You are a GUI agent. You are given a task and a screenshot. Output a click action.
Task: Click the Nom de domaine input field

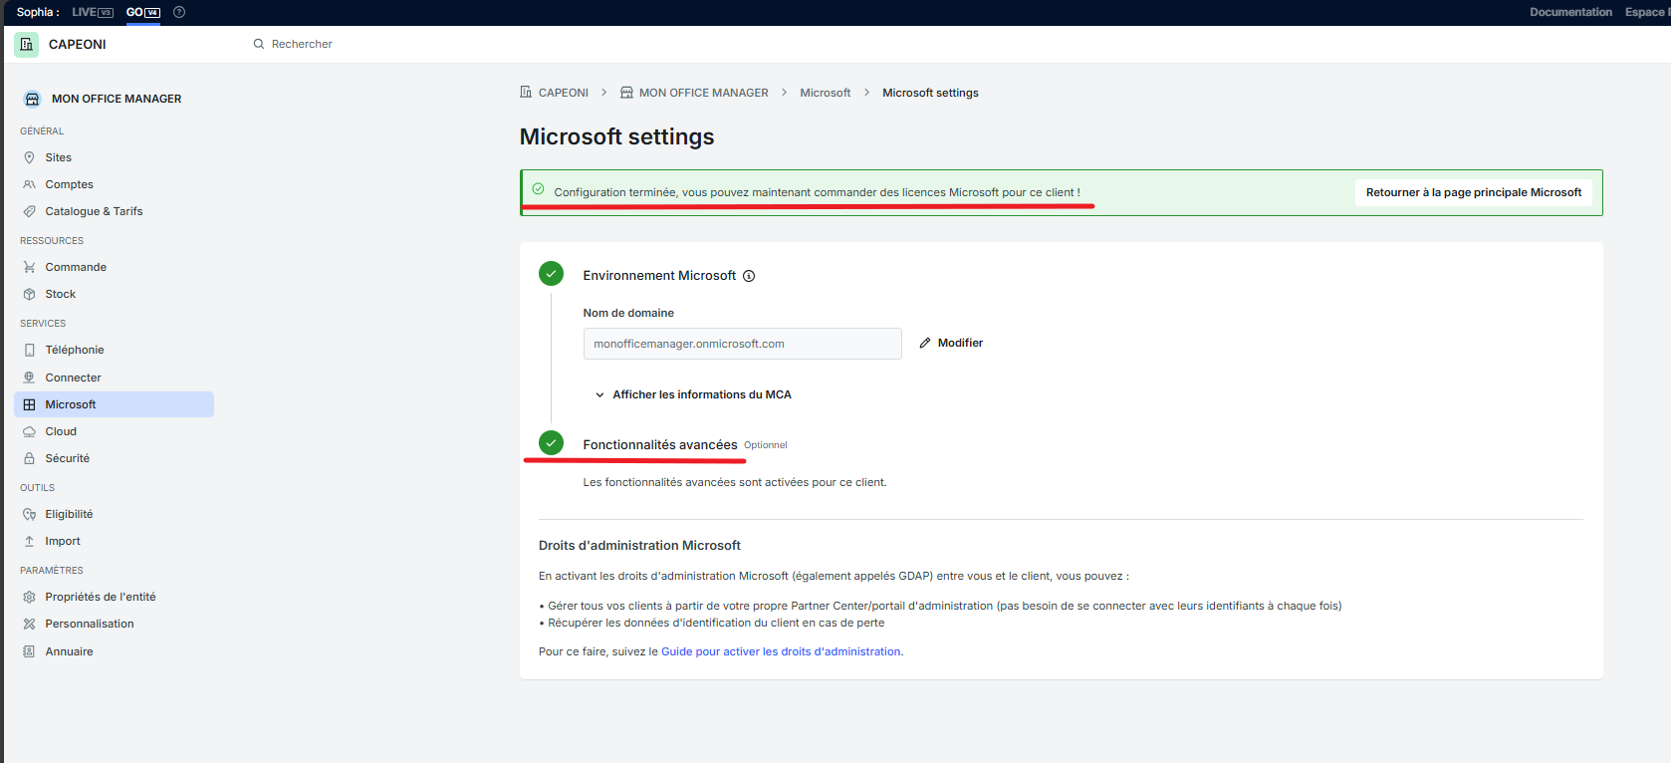coord(743,344)
